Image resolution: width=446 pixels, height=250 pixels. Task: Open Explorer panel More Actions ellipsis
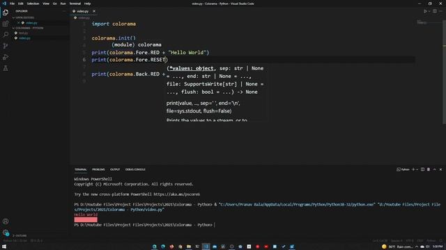64,11
